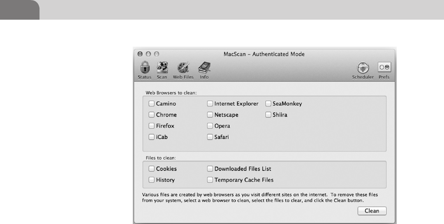Tick the SeaMonkey checkbox
This screenshot has width=444, height=224.
[x=268, y=104]
